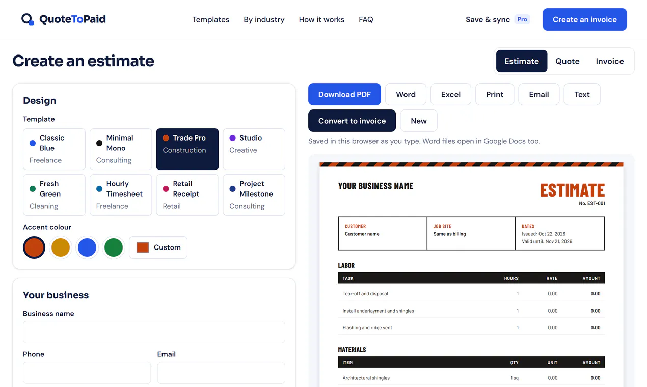Click 'No. EST-001' estimate number
Image resolution: width=647 pixels, height=387 pixels.
click(592, 204)
